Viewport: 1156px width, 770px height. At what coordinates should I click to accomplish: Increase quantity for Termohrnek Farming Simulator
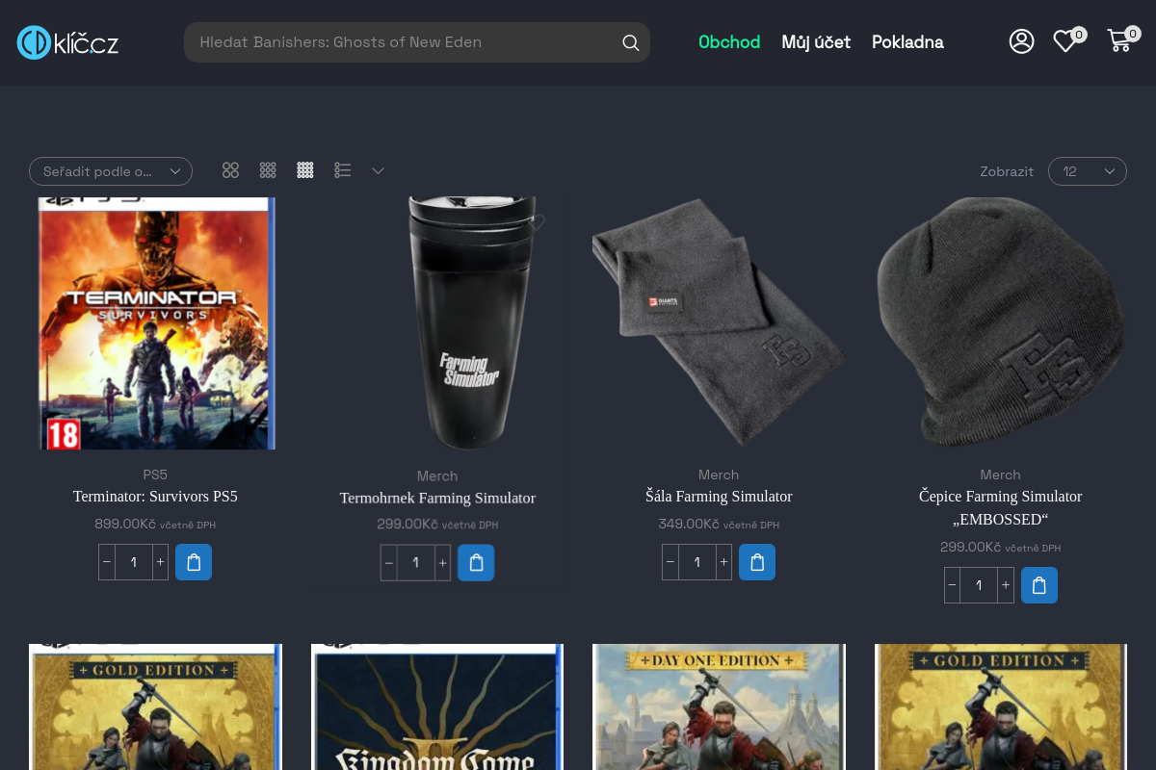click(442, 563)
